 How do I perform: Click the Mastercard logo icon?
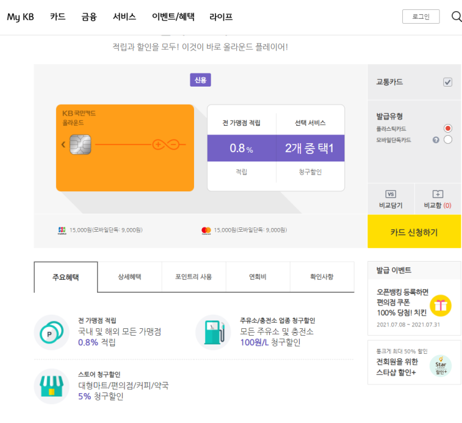(206, 231)
